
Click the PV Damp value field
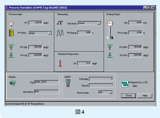(84, 33)
